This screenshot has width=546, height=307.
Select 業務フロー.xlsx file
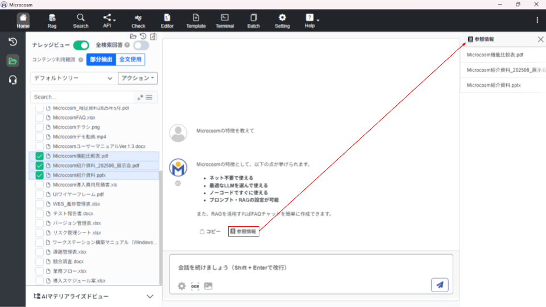[69, 271]
